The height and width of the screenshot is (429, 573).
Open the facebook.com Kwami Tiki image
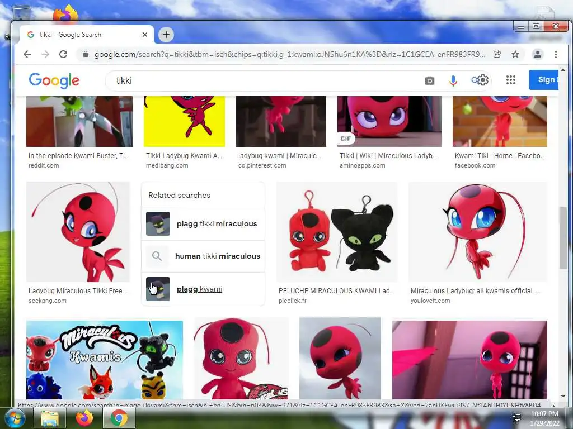pos(500,121)
